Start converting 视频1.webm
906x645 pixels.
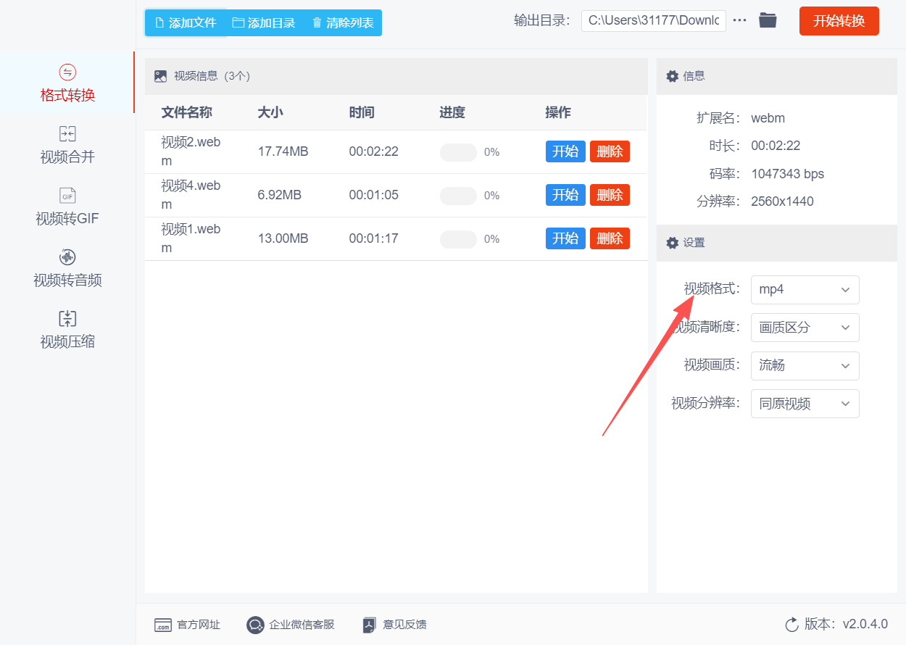[565, 238]
